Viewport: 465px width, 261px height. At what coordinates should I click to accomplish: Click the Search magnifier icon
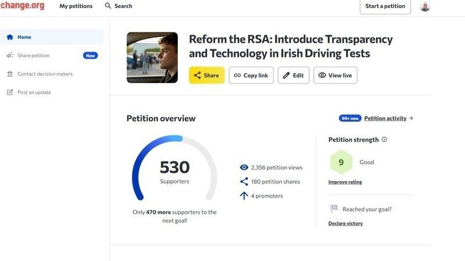pyautogui.click(x=108, y=6)
